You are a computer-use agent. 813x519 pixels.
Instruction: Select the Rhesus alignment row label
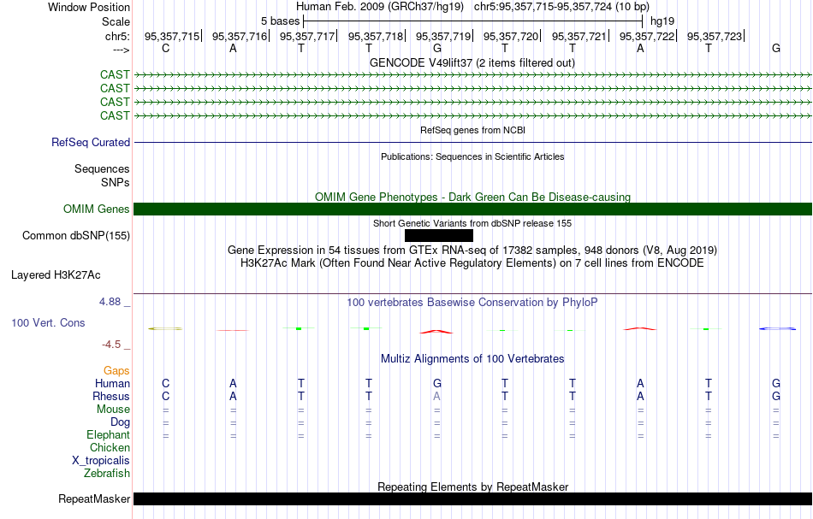[111, 396]
